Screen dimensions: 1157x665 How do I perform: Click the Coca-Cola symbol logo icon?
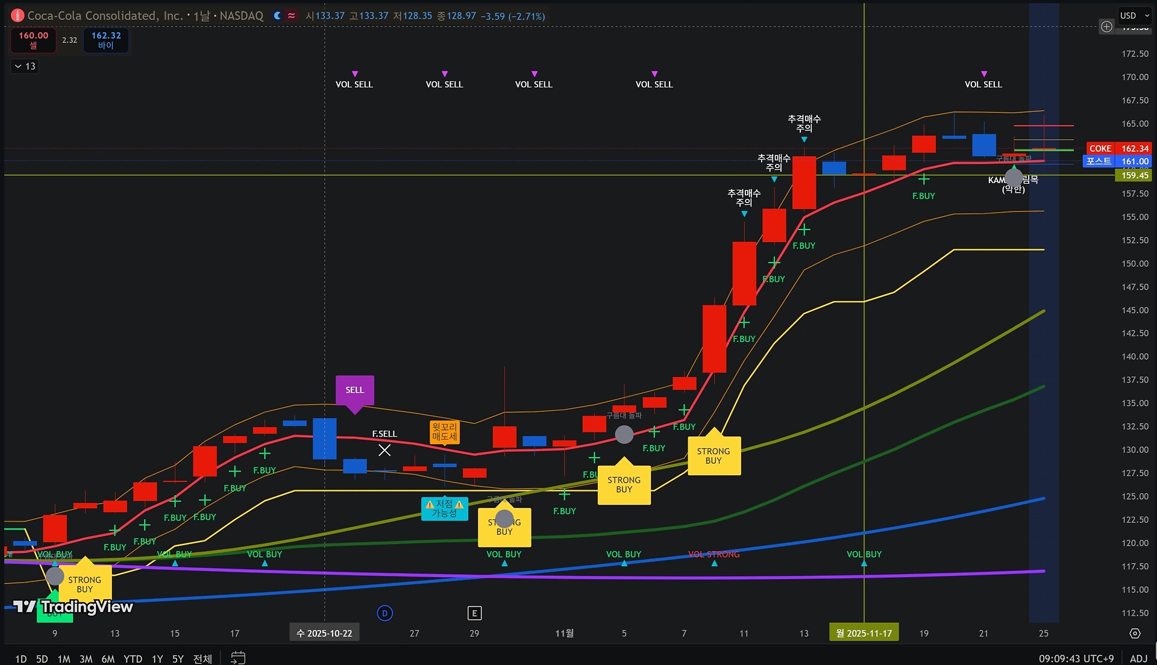point(17,16)
